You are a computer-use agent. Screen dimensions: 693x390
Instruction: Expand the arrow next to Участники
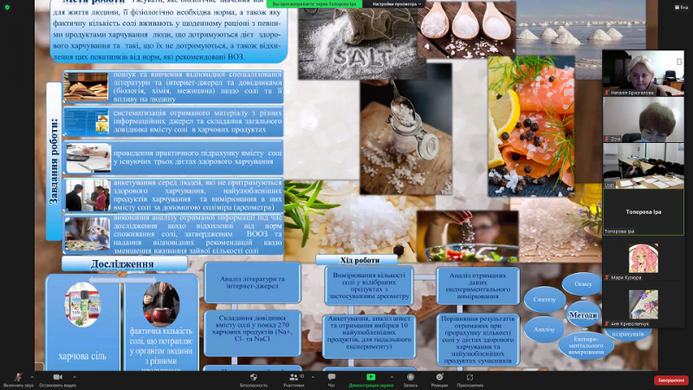[x=313, y=377]
